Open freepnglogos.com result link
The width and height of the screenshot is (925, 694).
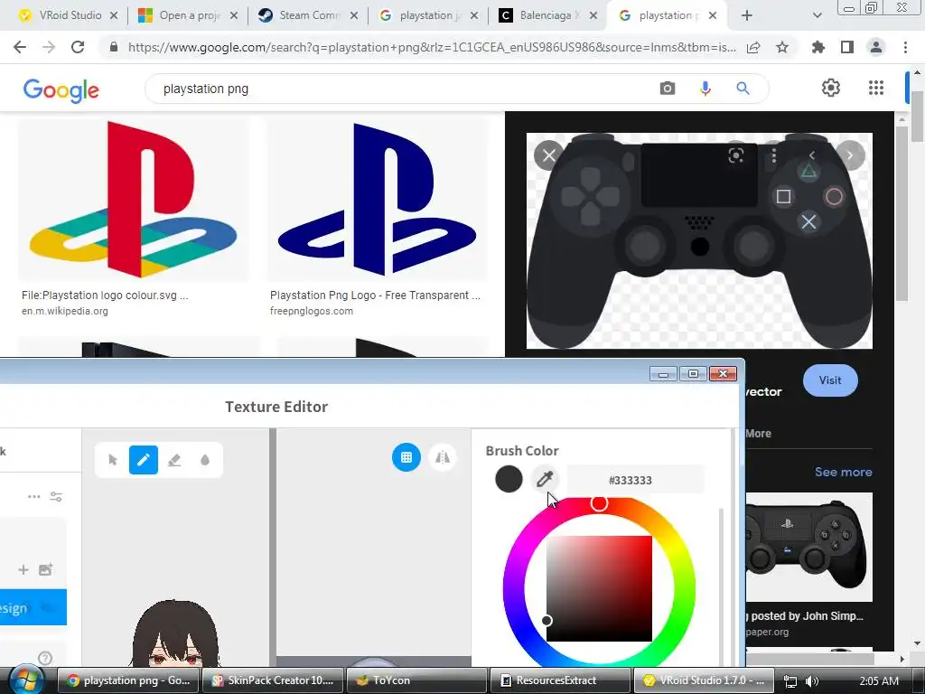312,311
